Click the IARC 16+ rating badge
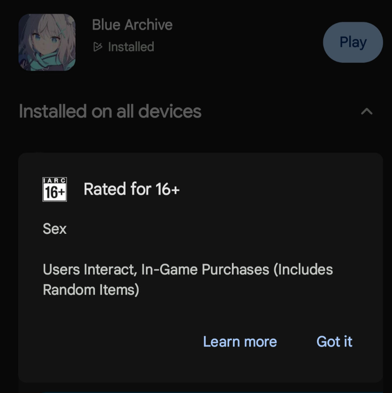 [55, 189]
